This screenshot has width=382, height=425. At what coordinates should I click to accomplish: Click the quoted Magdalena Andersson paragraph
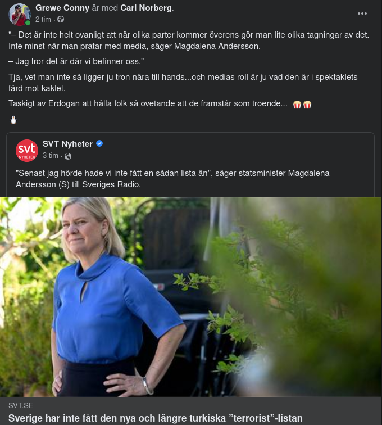[x=189, y=40]
